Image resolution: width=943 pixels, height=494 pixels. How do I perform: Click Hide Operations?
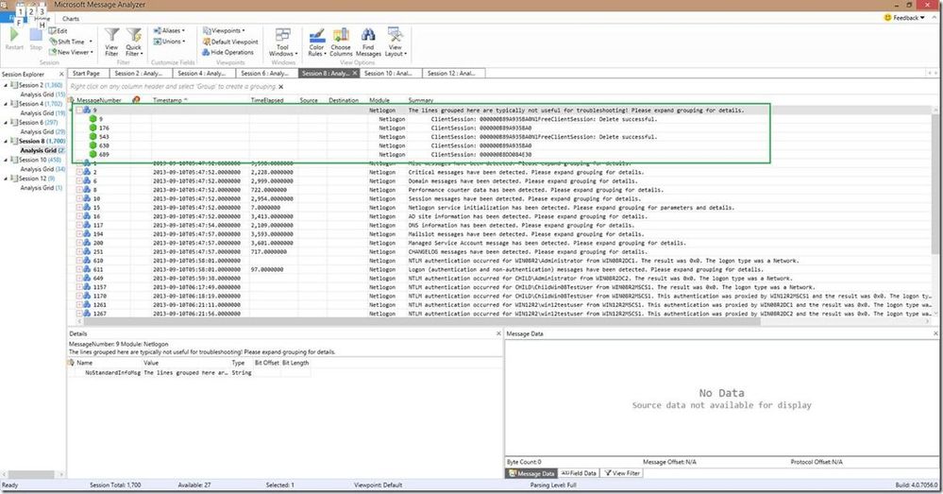(x=227, y=52)
